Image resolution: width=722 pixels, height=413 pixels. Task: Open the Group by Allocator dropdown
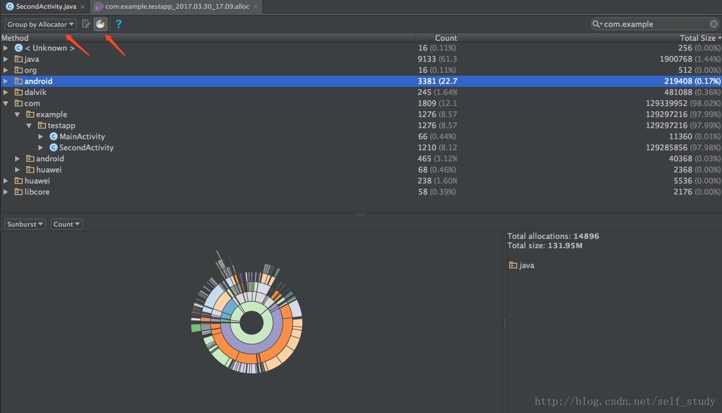pyautogui.click(x=40, y=24)
